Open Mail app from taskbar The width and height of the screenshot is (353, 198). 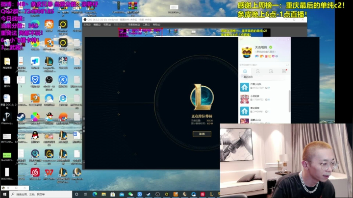122,194
